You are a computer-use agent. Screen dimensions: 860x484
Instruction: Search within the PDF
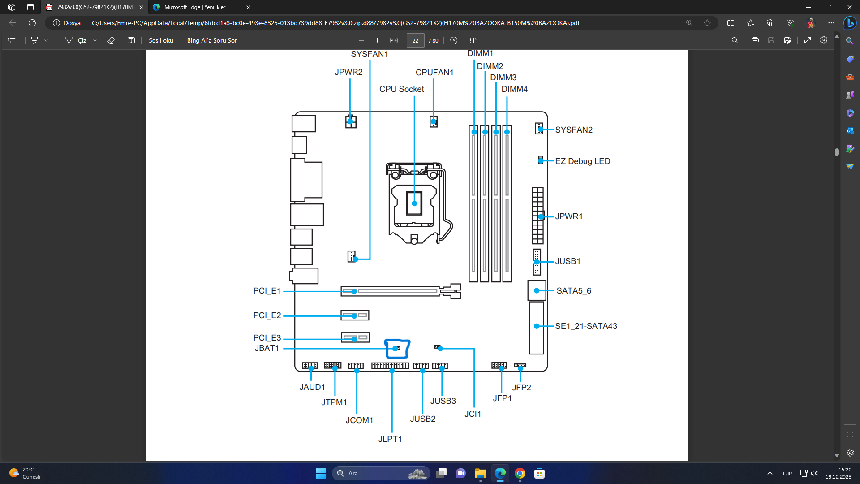(735, 40)
